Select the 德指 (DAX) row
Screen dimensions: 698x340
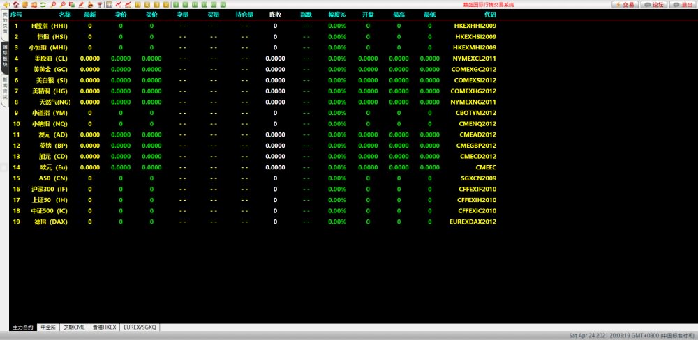tap(254, 222)
